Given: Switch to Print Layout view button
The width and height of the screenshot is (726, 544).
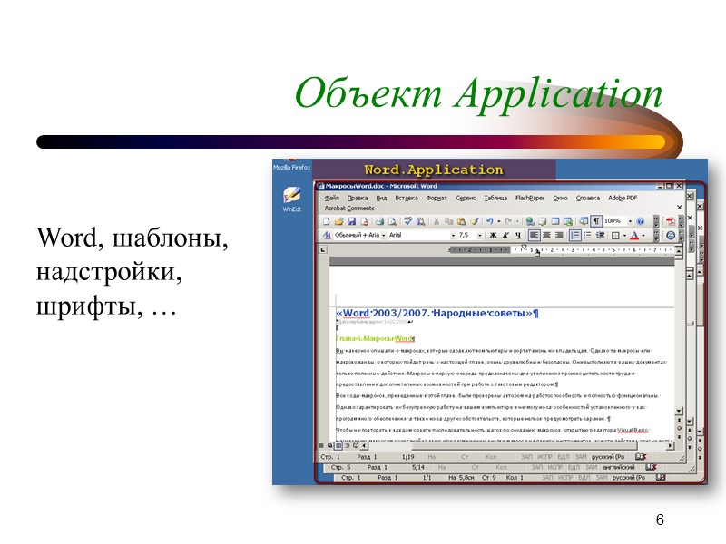Looking at the screenshot, I should click(x=338, y=445).
